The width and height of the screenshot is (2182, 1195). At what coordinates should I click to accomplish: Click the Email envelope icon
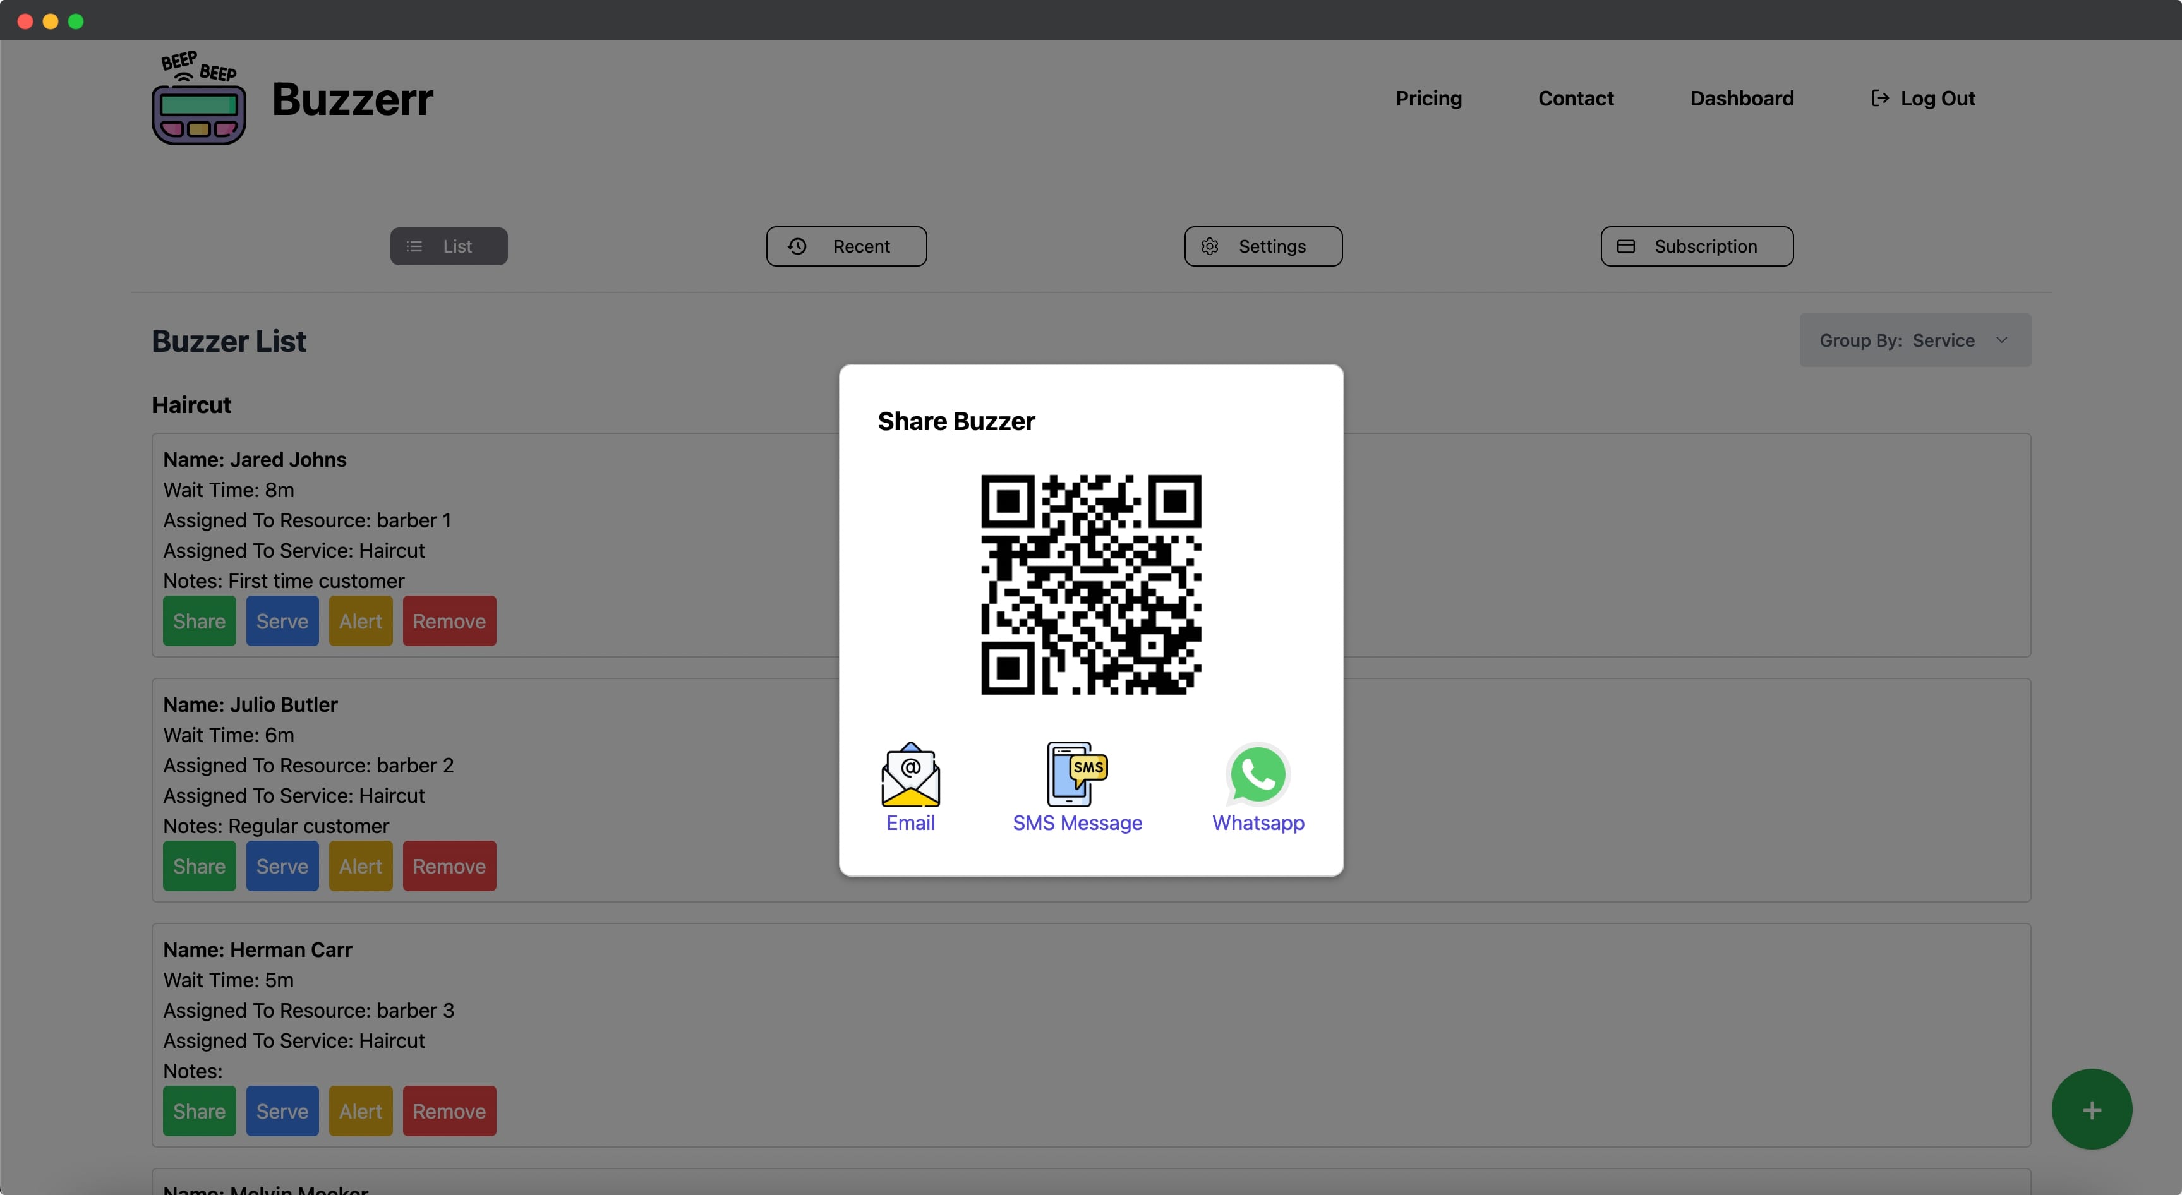910,774
